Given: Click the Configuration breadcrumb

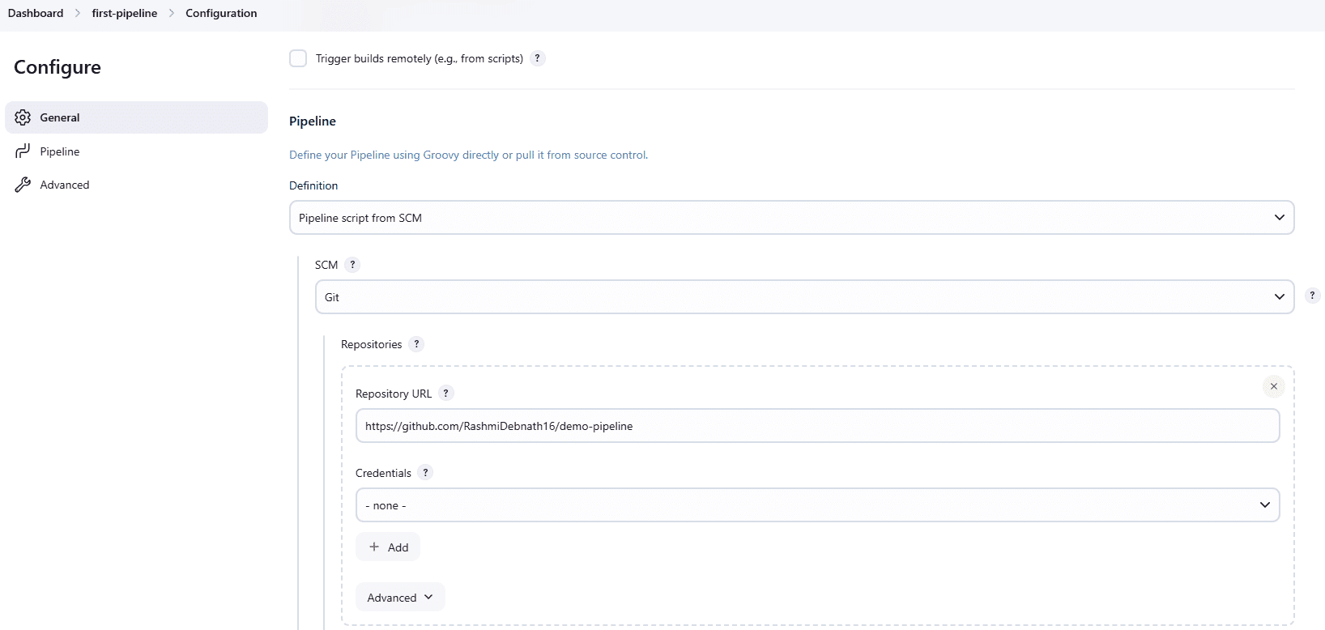Looking at the screenshot, I should pyautogui.click(x=221, y=13).
